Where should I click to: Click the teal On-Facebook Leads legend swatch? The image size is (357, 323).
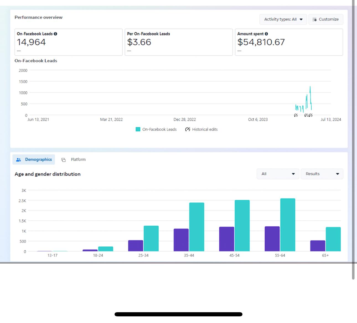pyautogui.click(x=138, y=129)
